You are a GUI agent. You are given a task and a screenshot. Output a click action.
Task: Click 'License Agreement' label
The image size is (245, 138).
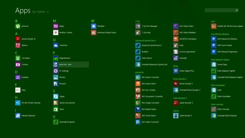(x=187, y=52)
